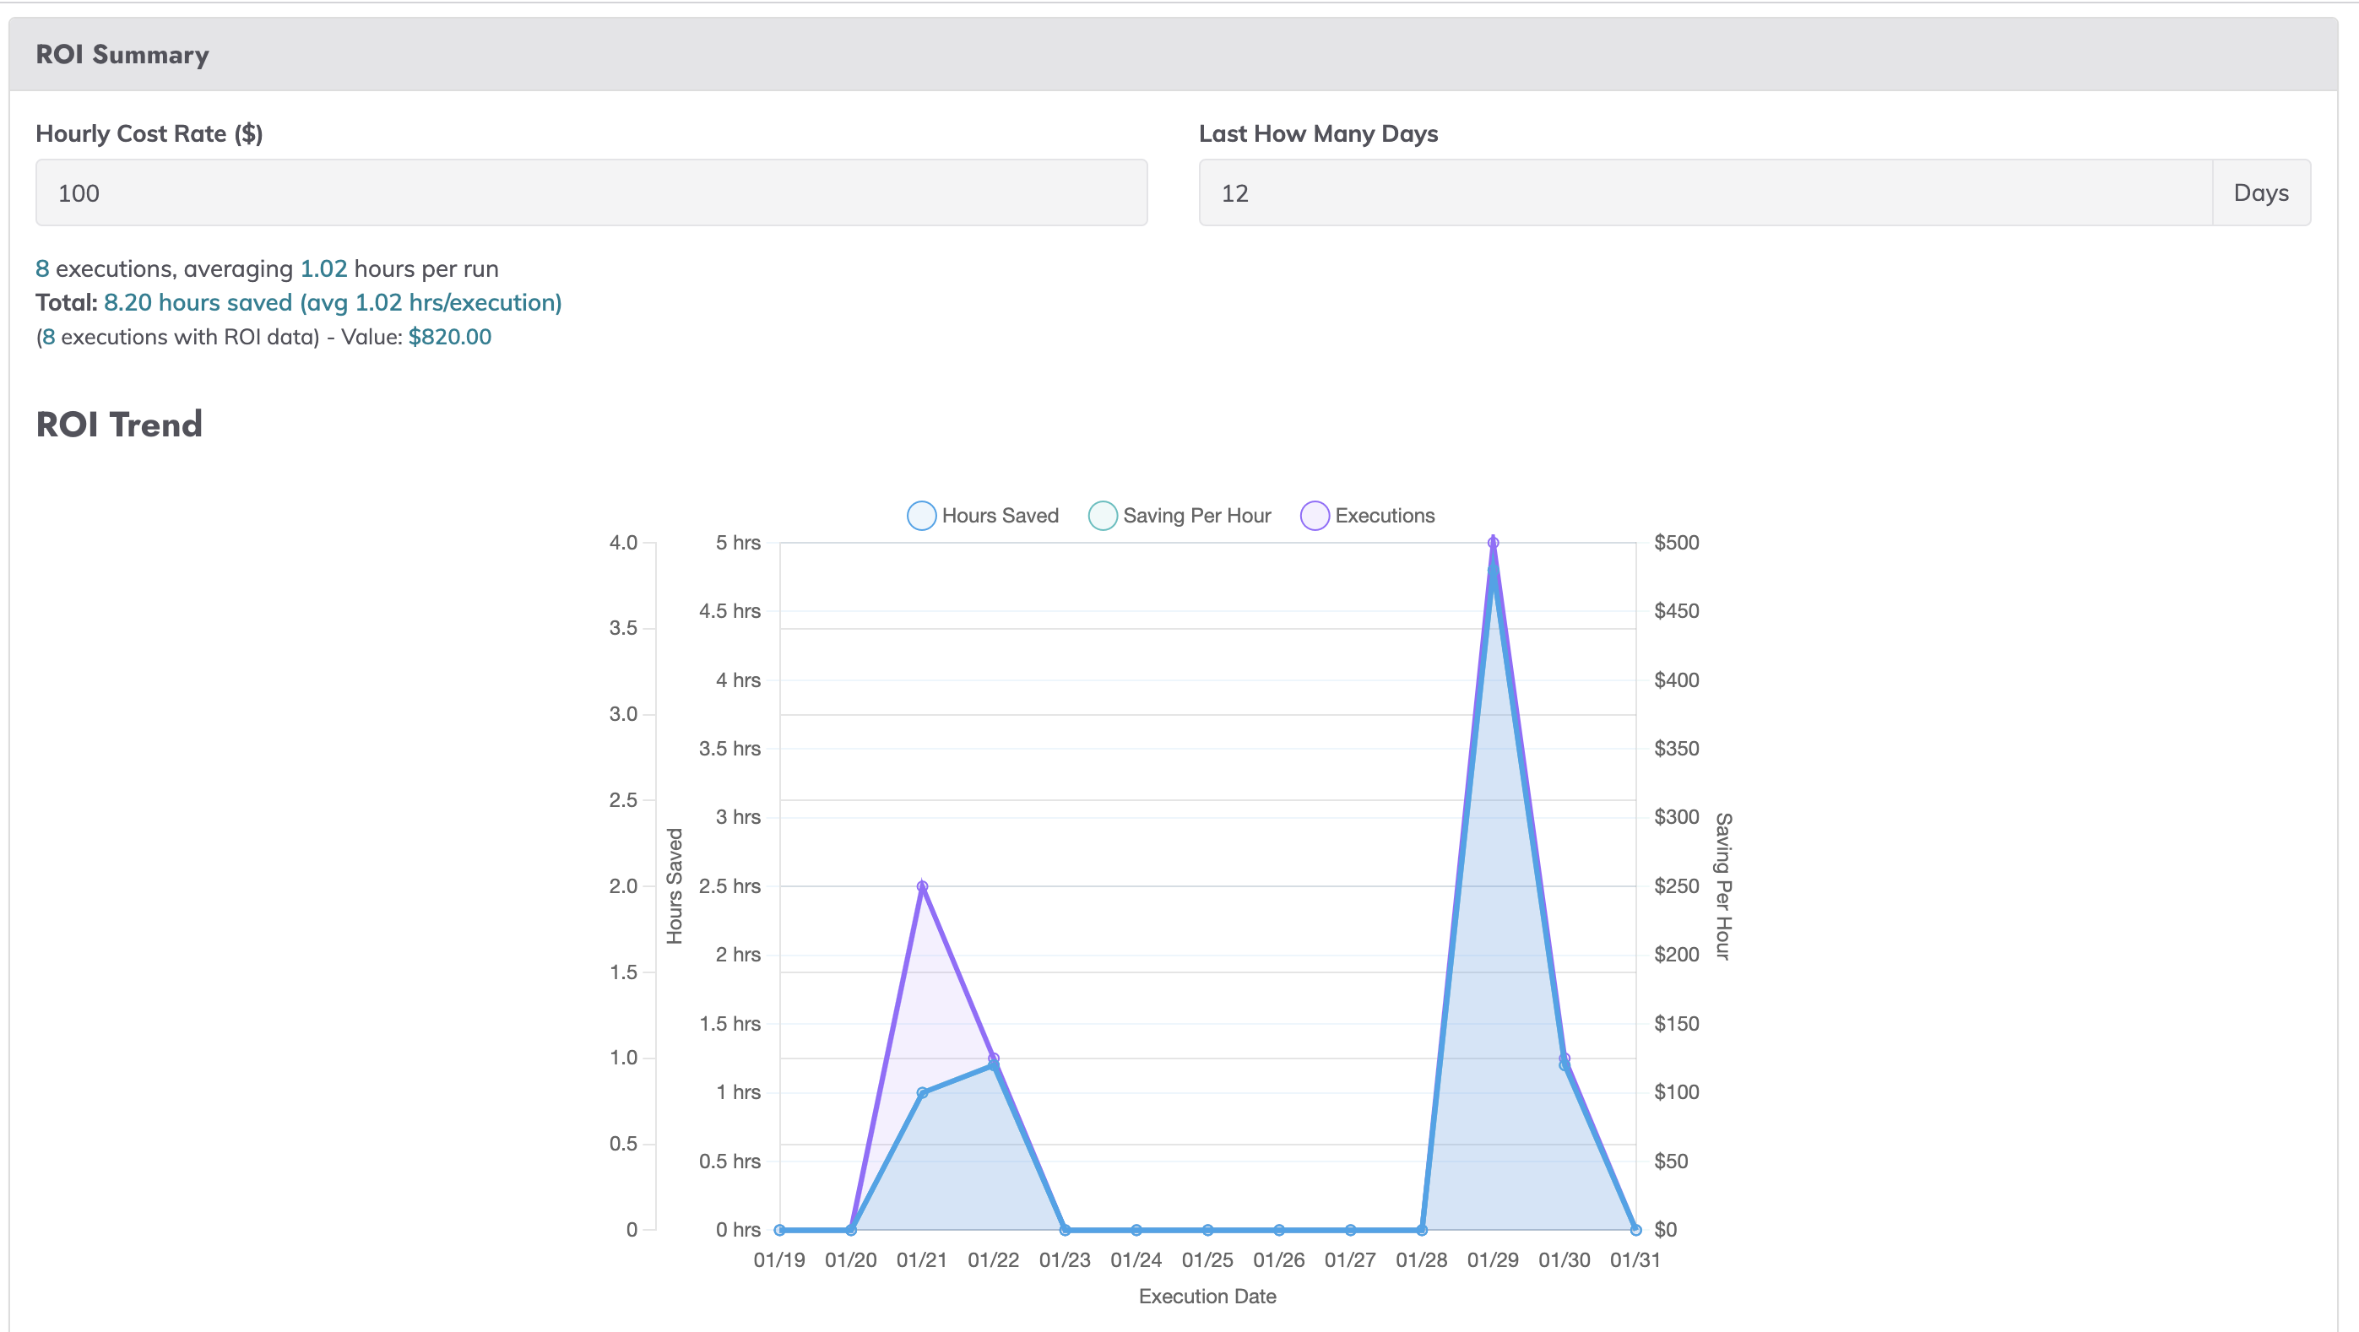This screenshot has height=1332, width=2359.
Task: Click the $250 right axis label
Action: 1676,886
